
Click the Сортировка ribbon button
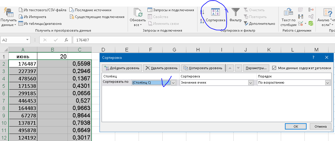click(216, 15)
